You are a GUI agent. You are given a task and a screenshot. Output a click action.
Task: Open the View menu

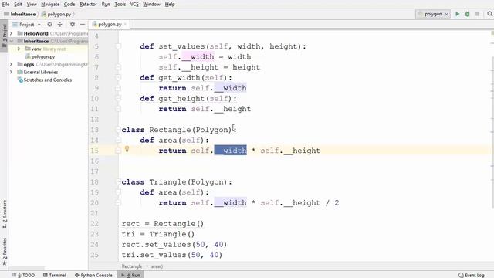pos(32,5)
